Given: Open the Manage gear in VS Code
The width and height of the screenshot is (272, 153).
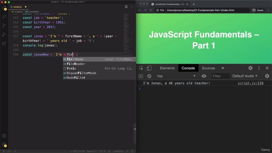Looking at the screenshot, I should click(4, 144).
